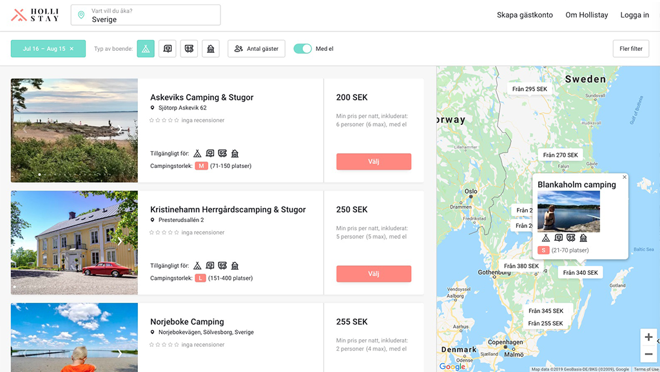
Task: Click the tent icon in Blankaholm popup
Action: click(546, 238)
